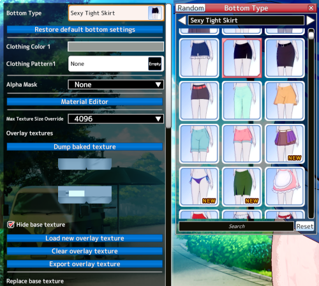Select the blue denim shorts thumbnail
The width and height of the screenshot is (319, 286).
point(199,58)
